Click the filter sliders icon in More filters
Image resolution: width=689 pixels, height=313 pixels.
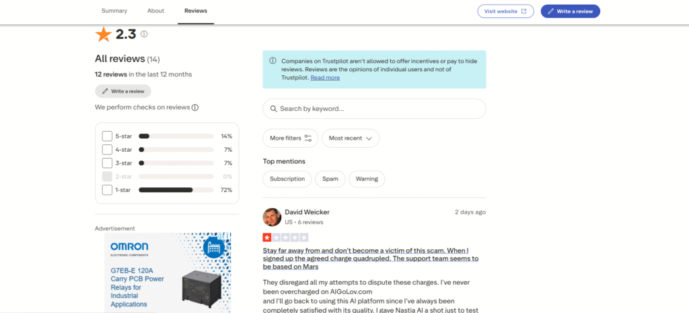click(308, 138)
